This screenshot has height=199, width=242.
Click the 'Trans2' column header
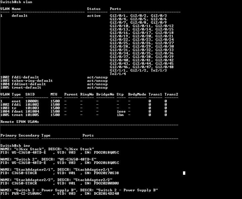tap(171, 94)
